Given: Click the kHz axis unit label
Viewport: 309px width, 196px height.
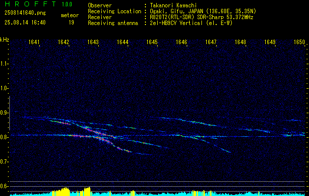Looking at the screenshot, I should pos(4,40).
